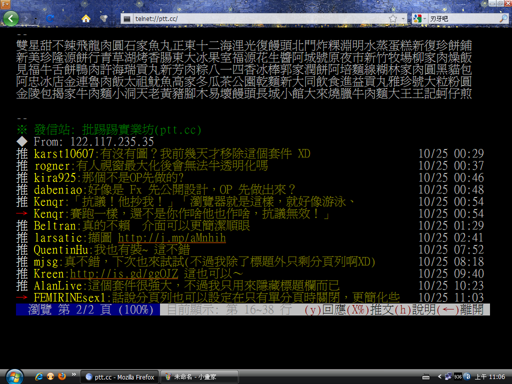Click the 發信站: 批踢踢實業坊(ptt.cc) line
The image size is (512, 384).
coord(109,129)
